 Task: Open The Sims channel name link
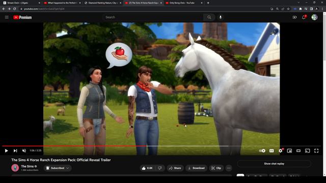27,166
